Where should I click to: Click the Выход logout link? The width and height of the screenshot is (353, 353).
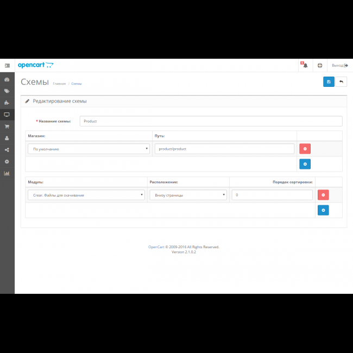(x=340, y=66)
